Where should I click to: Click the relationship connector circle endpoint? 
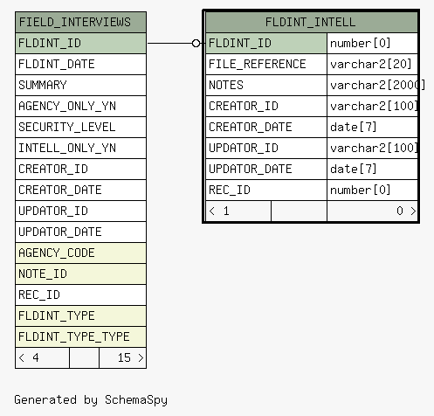[x=196, y=44]
